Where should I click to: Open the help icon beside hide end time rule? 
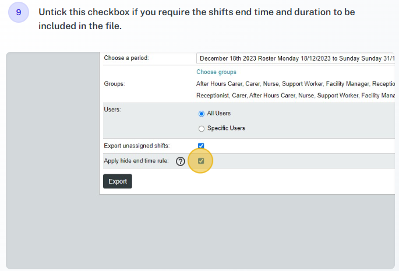coord(181,161)
